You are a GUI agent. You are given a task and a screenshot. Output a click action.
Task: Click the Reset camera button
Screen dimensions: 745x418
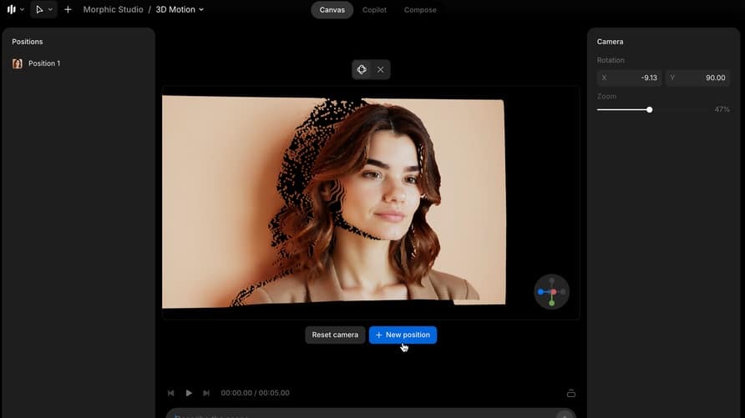(x=335, y=335)
